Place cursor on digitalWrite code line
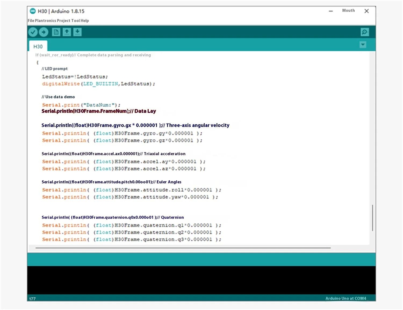Screen dimensions: 403x310 tap(98, 84)
